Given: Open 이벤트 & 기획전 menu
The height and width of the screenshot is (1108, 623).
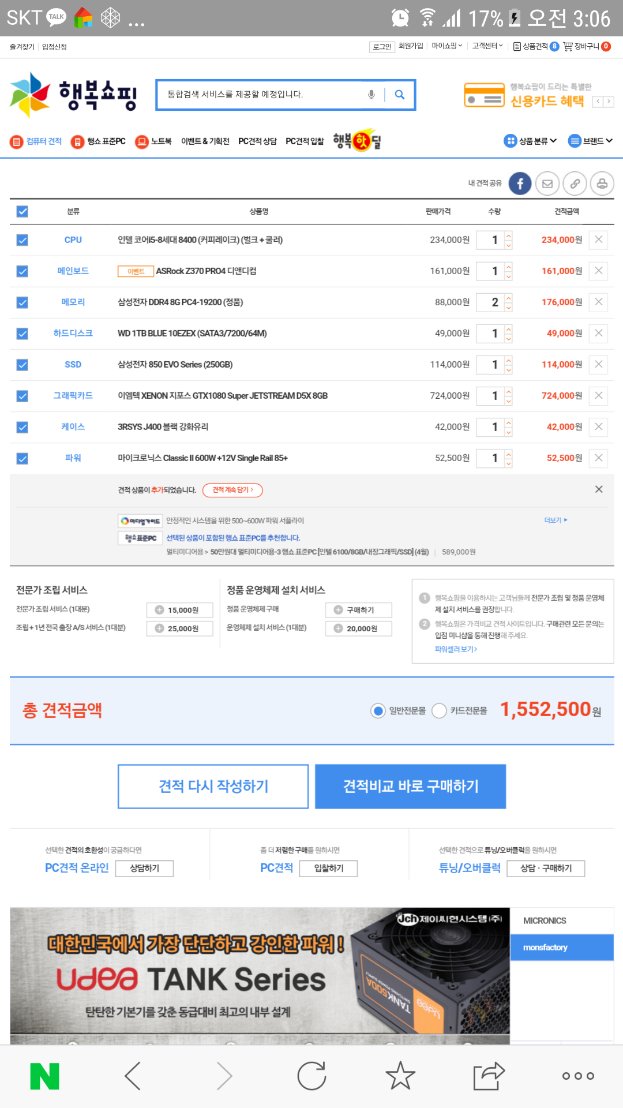Looking at the screenshot, I should [x=205, y=141].
